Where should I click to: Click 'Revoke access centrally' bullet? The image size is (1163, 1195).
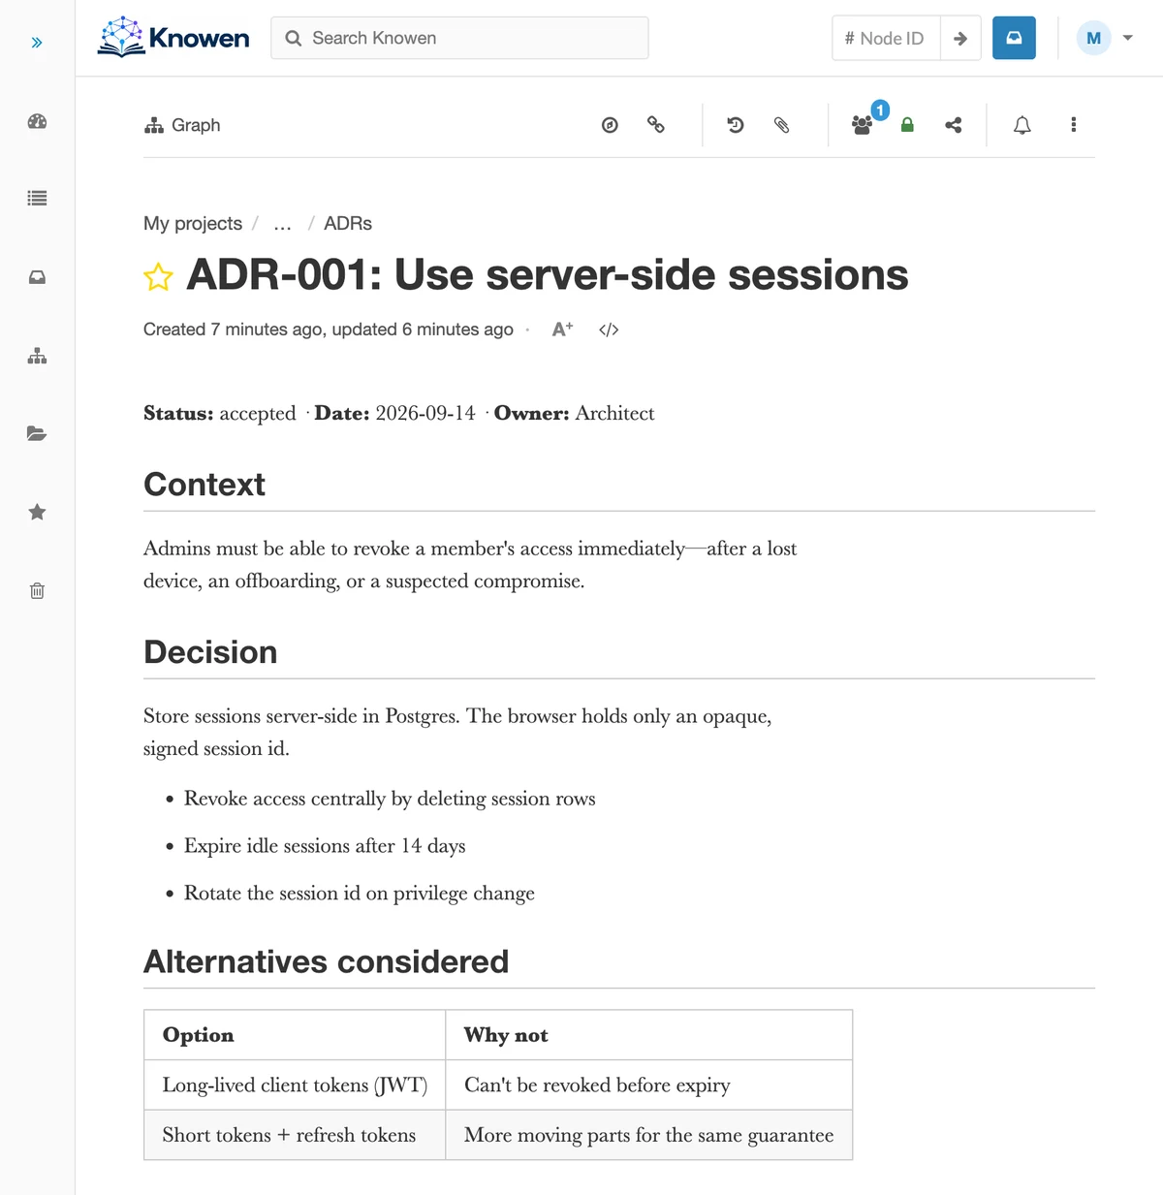390,799
